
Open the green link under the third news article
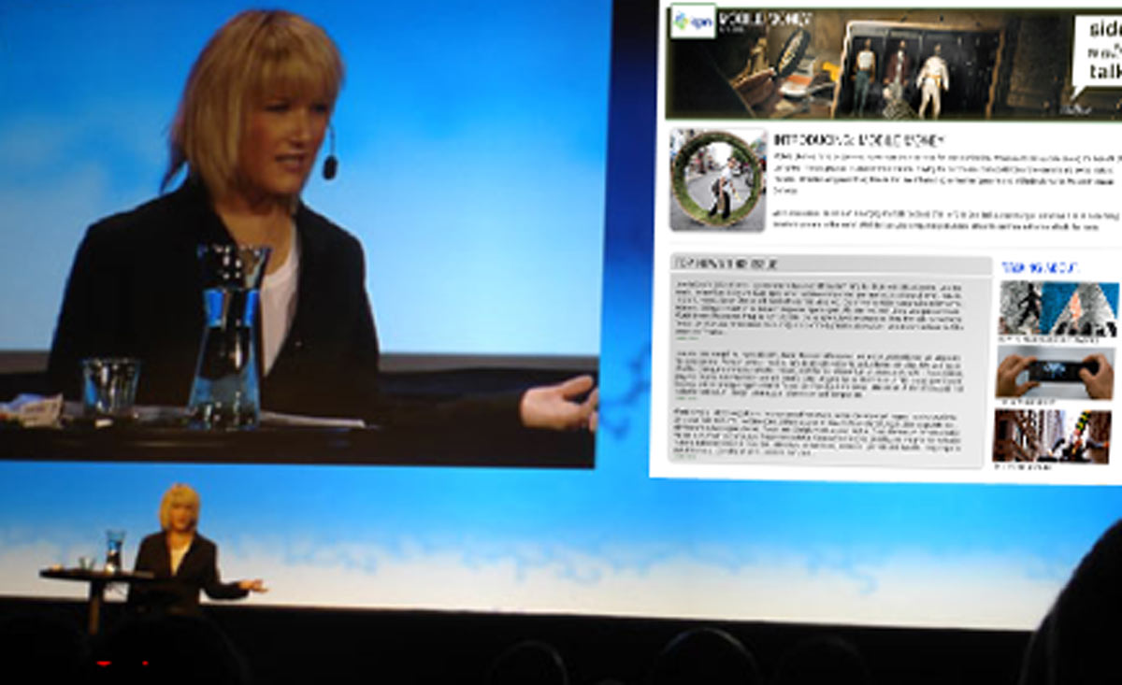(x=684, y=458)
